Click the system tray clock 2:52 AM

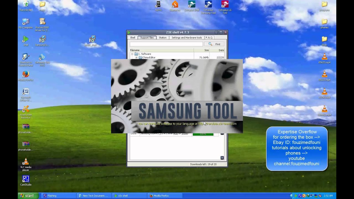328,196
